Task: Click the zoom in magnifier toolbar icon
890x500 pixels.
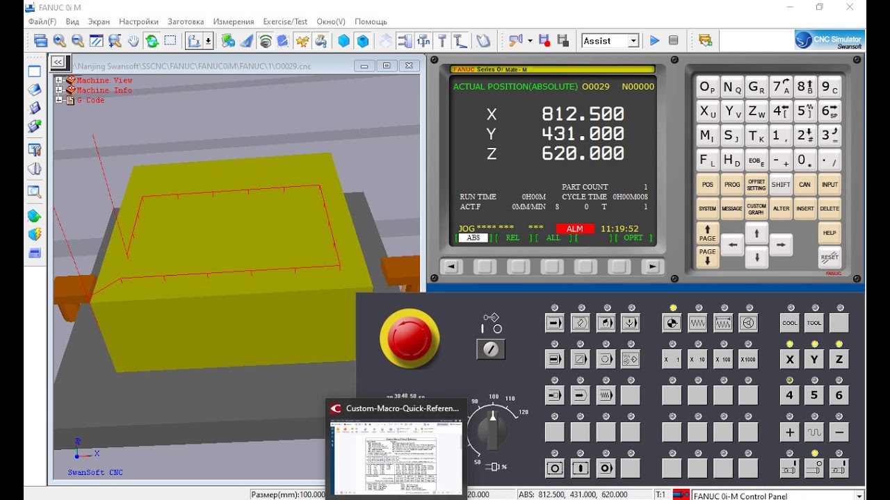Action: coord(60,41)
